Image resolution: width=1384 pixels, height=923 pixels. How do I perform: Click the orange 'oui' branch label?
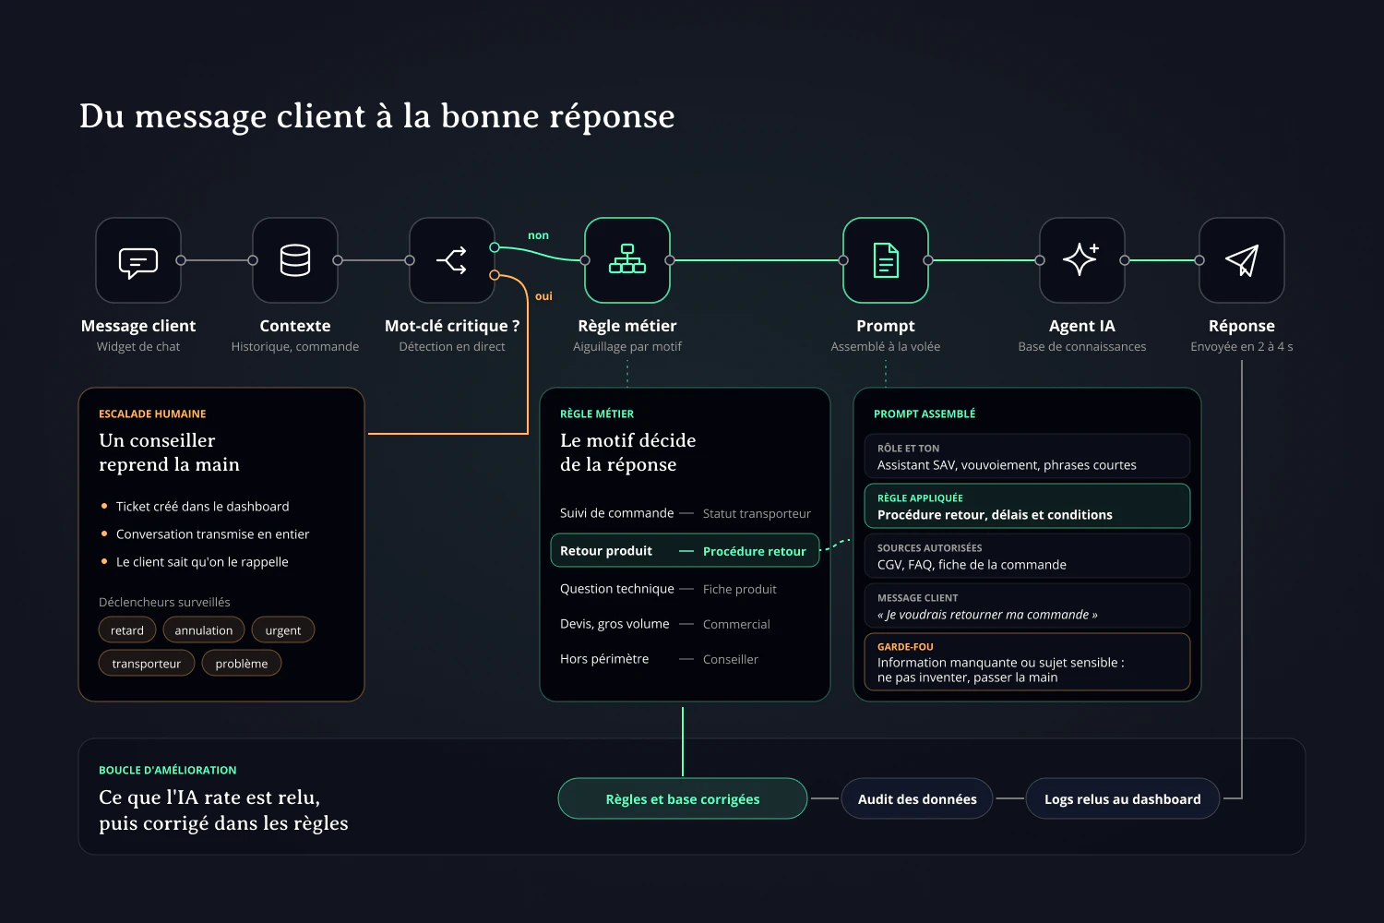[x=543, y=296]
